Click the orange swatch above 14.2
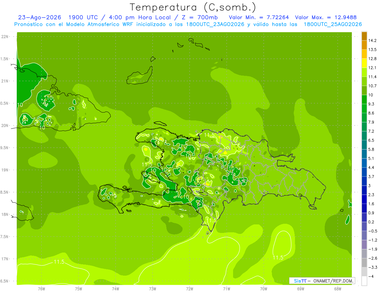 click(x=364, y=36)
